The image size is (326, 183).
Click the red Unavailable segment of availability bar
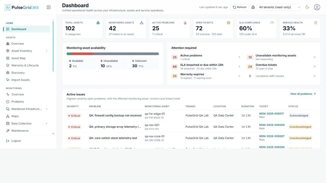click(82, 54)
